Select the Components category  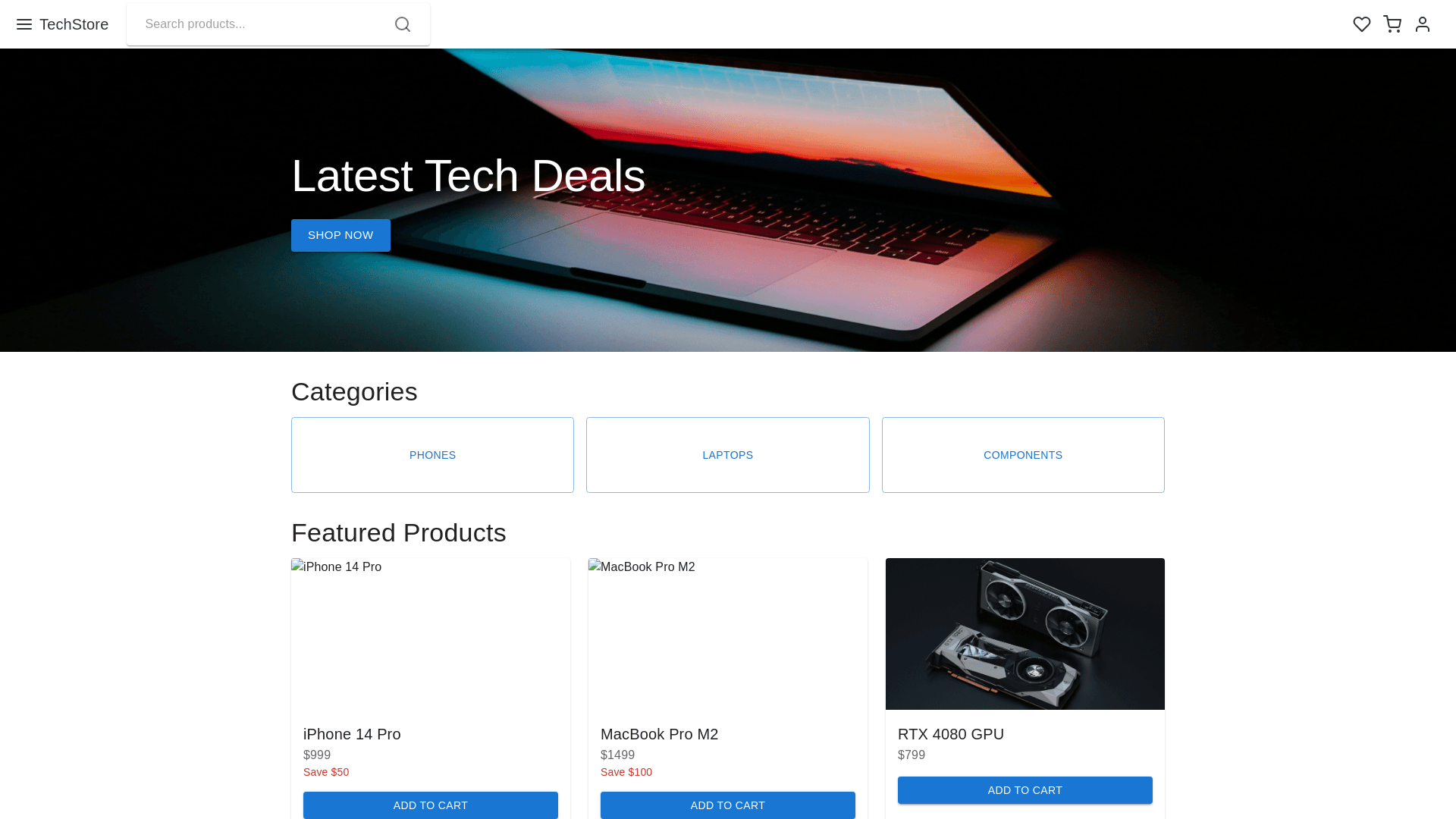tap(1023, 455)
